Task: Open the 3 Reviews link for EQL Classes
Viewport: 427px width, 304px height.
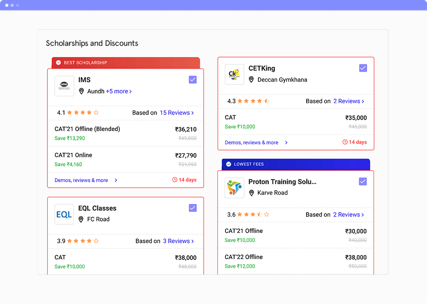Action: click(178, 241)
